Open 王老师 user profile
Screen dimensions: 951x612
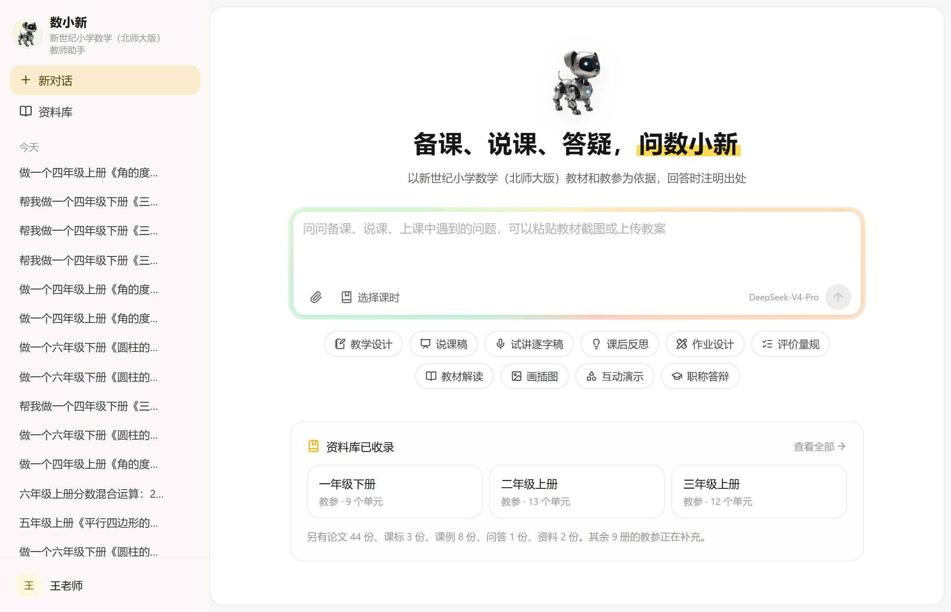pyautogui.click(x=105, y=585)
